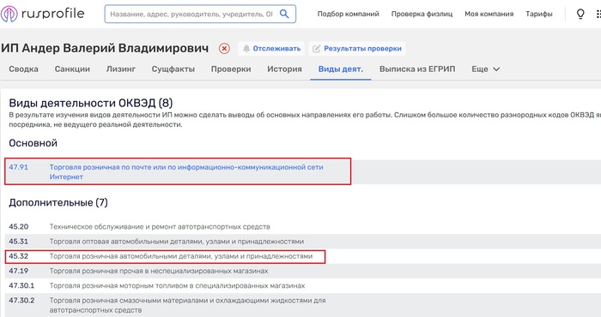Select code 45.20 in the list
Image resolution: width=601 pixels, height=317 pixels.
(x=18, y=227)
